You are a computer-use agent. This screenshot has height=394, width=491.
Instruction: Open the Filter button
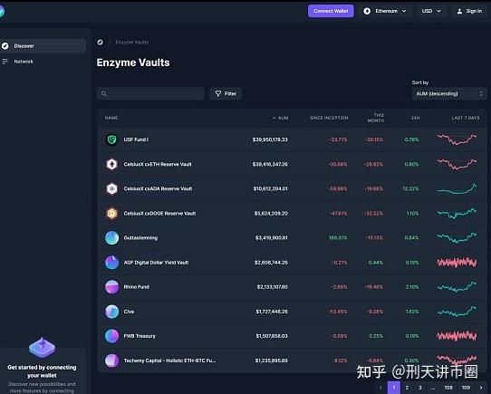226,93
